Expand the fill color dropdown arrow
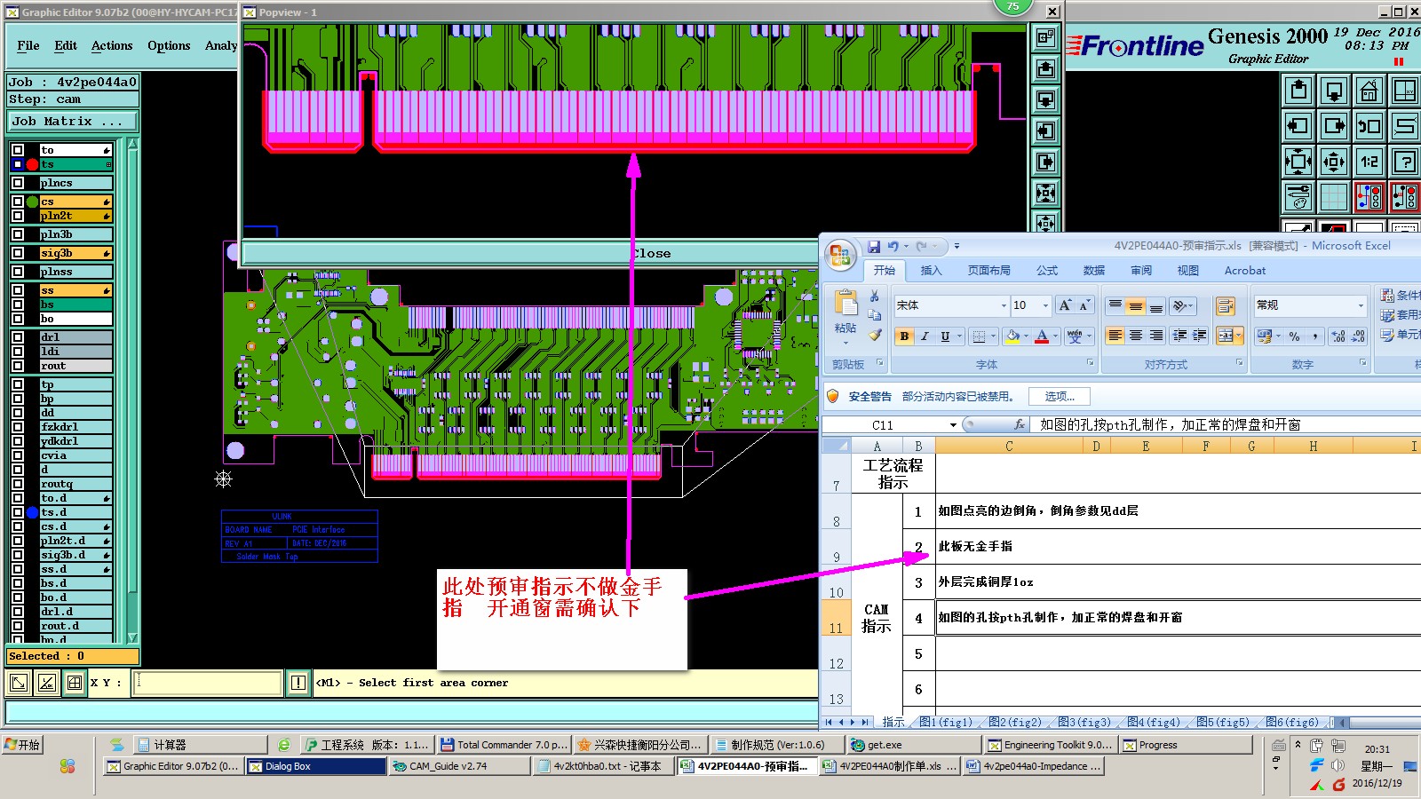Image resolution: width=1421 pixels, height=799 pixels. click(1027, 336)
